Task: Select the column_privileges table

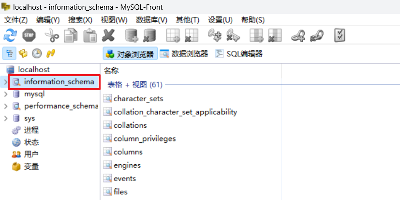Action: click(145, 138)
